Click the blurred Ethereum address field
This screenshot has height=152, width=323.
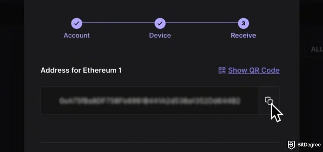pyautogui.click(x=150, y=101)
